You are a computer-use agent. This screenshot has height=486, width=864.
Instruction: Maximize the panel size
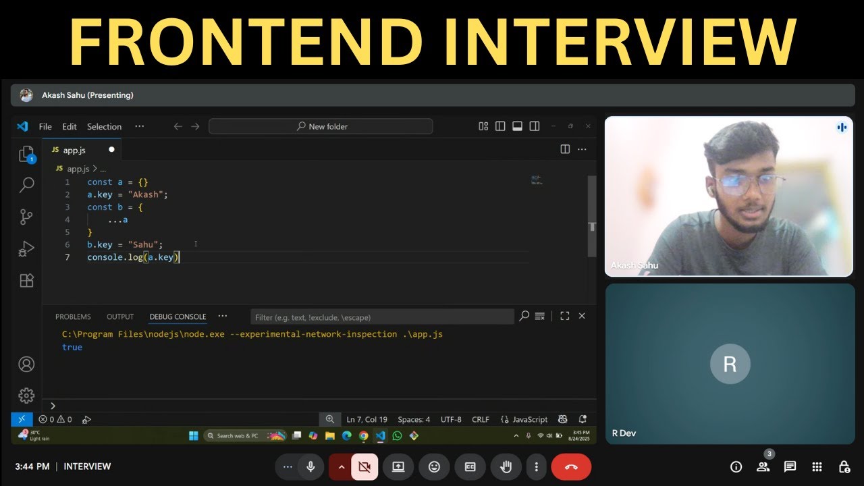[x=565, y=316]
